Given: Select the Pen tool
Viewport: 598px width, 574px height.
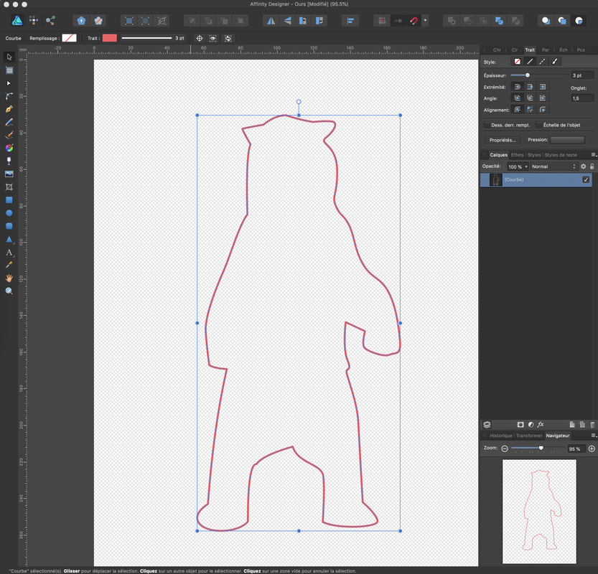Looking at the screenshot, I should pyautogui.click(x=9, y=109).
